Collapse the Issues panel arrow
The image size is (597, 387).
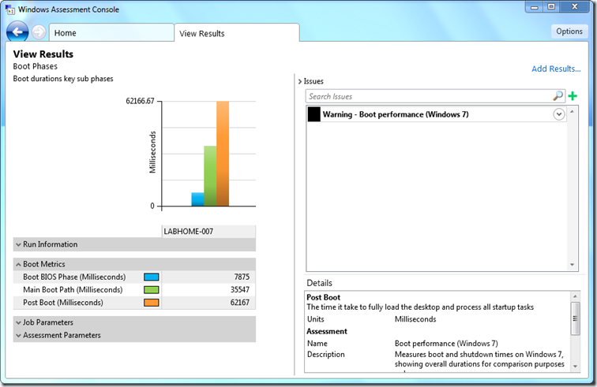point(300,81)
